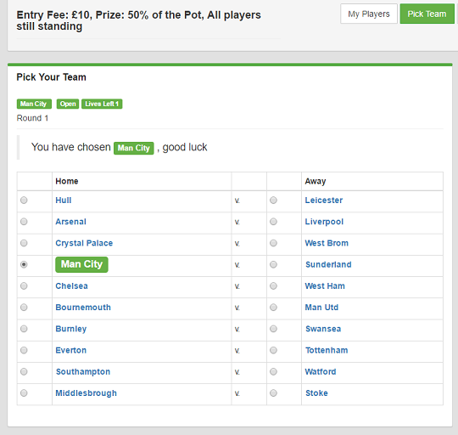Click the Middlesbrough team link
Image resolution: width=458 pixels, height=435 pixels.
click(87, 393)
